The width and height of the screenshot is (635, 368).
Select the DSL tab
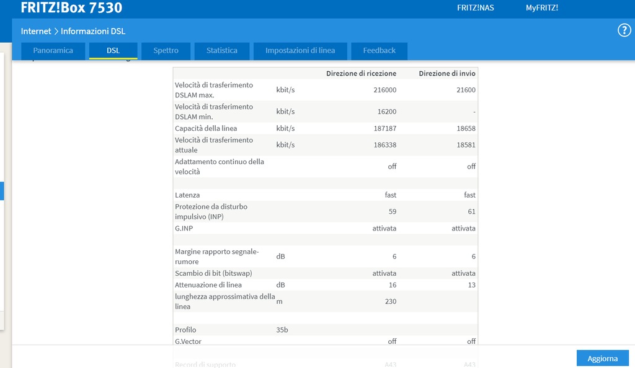(x=113, y=51)
